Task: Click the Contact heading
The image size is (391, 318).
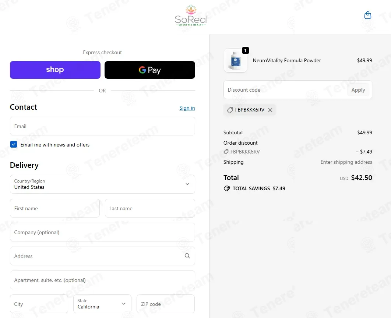Action: [24, 107]
